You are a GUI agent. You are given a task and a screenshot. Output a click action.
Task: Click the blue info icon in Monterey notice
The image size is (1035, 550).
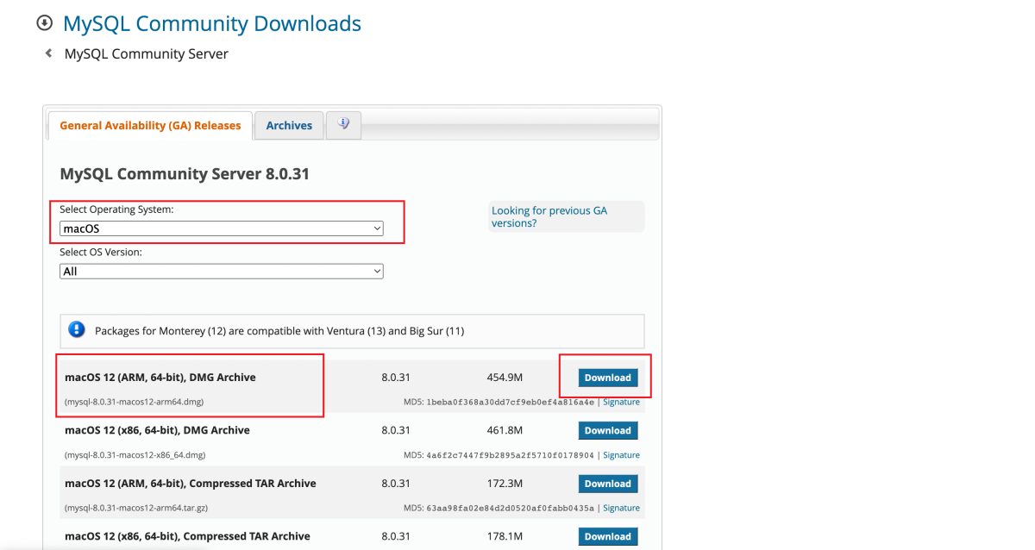click(x=77, y=330)
